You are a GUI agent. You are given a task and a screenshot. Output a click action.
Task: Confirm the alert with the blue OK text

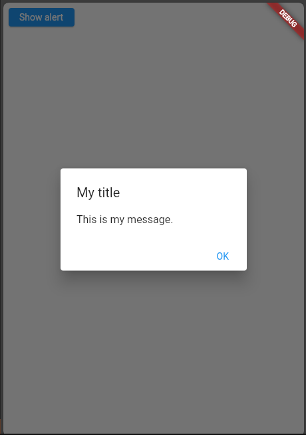223,256
